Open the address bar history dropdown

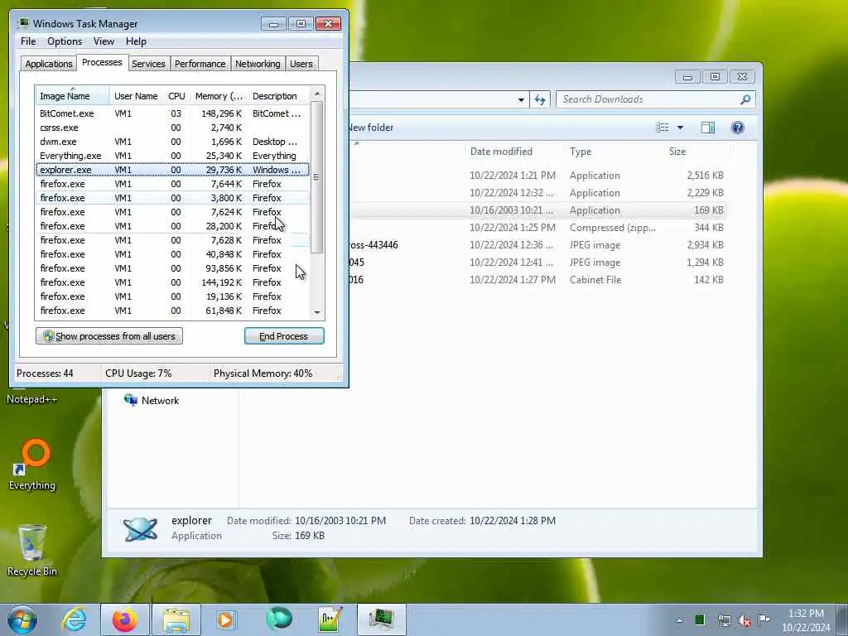(521, 99)
